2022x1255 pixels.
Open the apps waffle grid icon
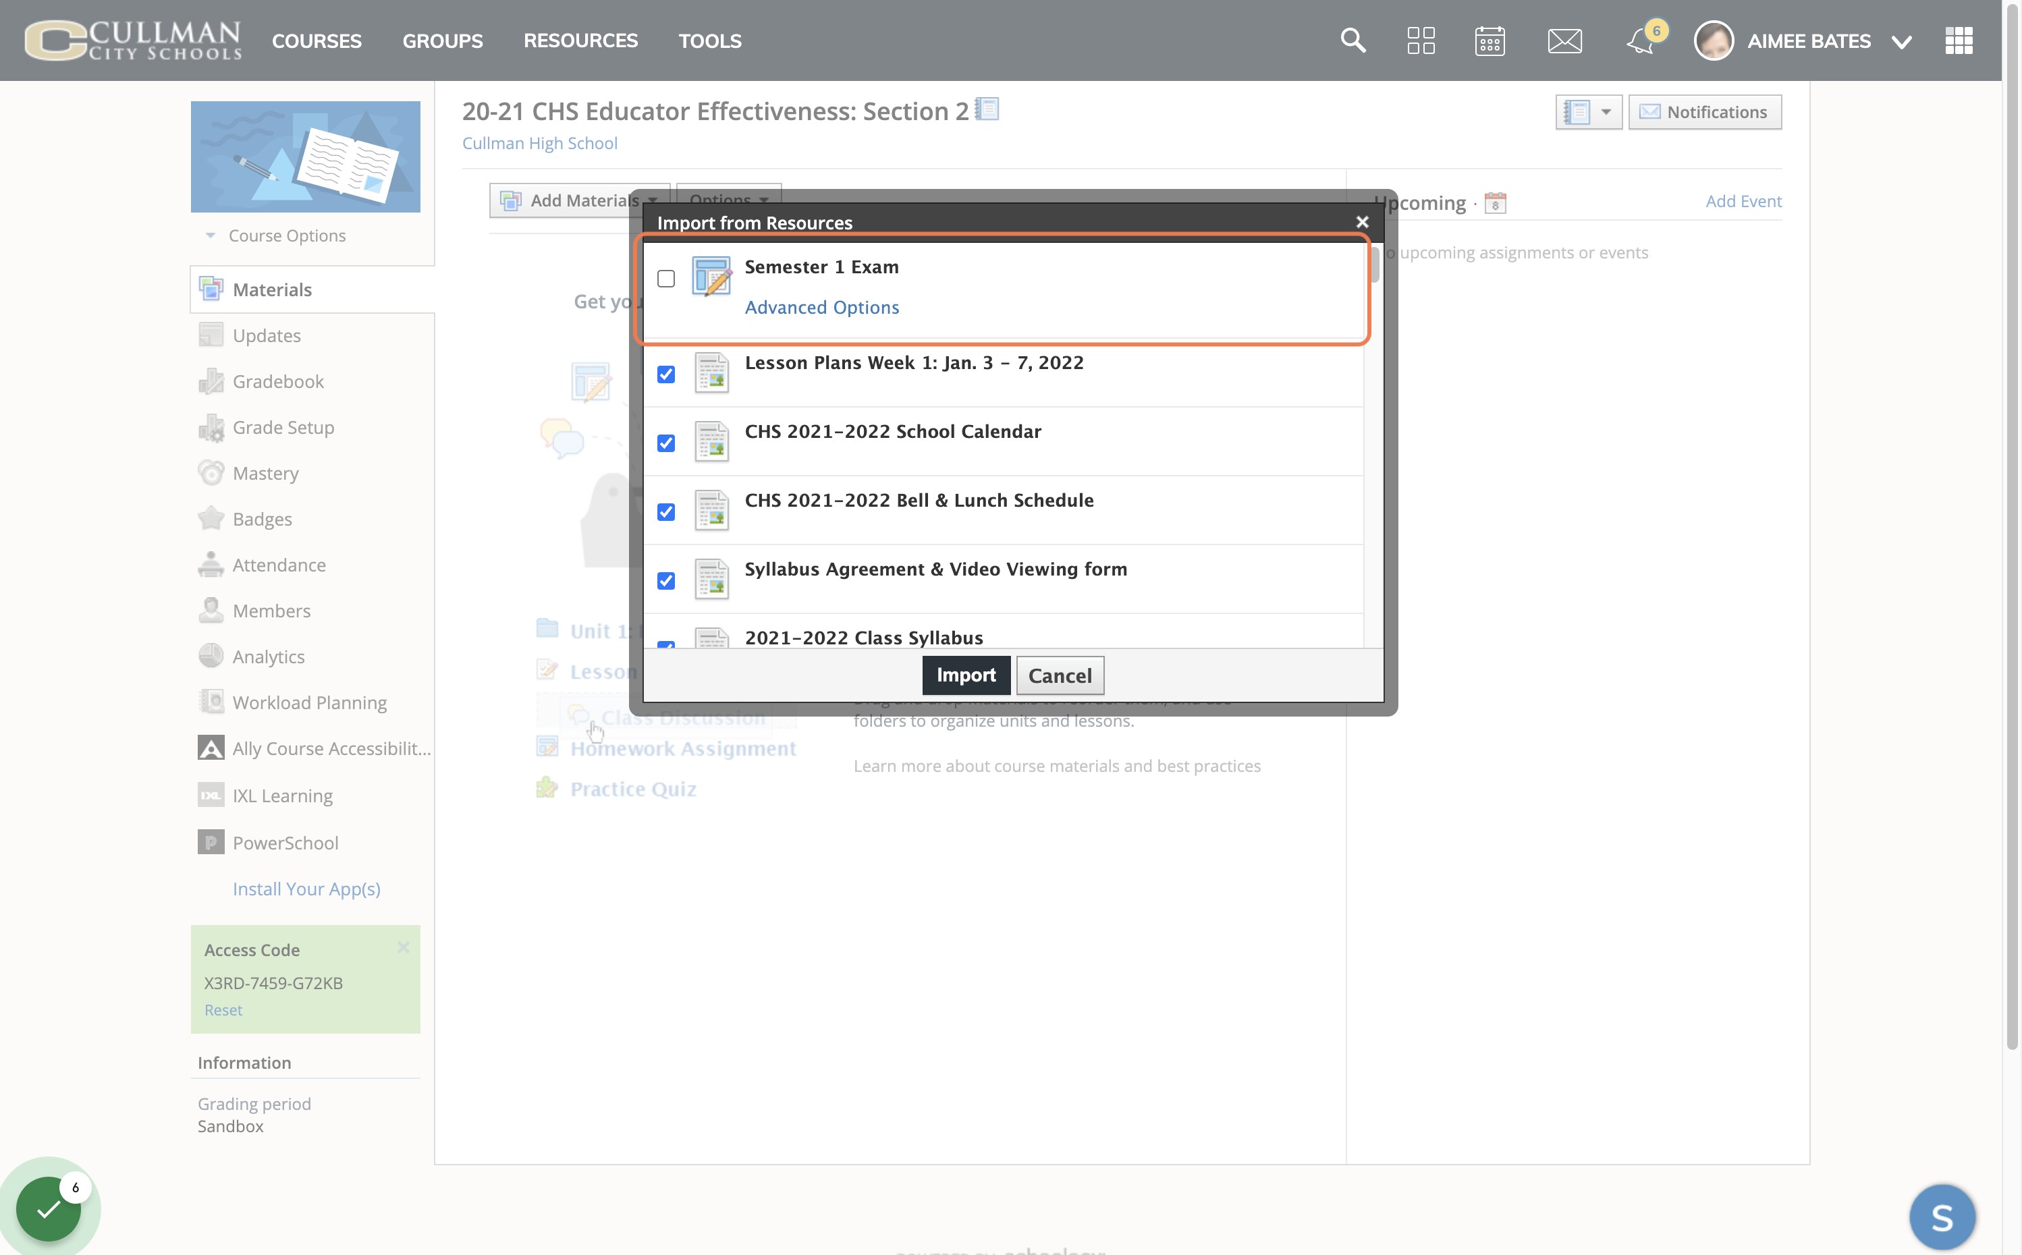(x=1959, y=40)
